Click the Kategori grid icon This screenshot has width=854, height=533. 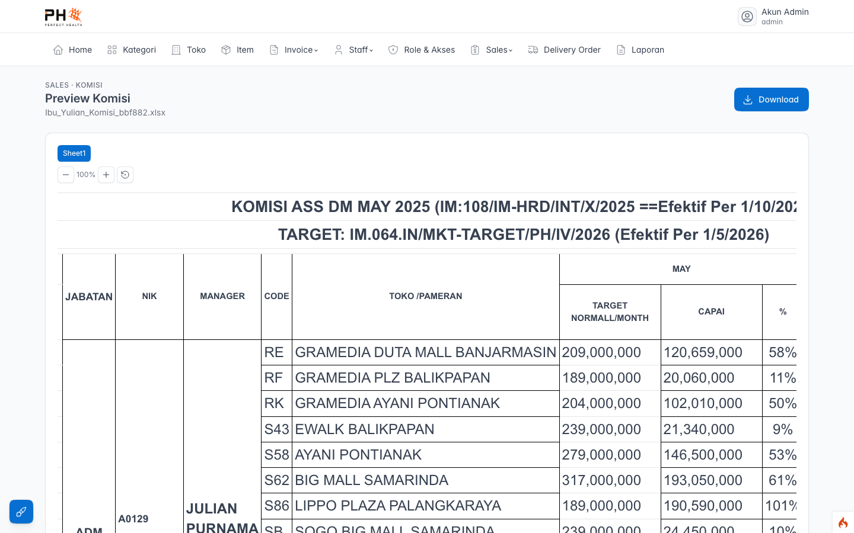coord(112,50)
